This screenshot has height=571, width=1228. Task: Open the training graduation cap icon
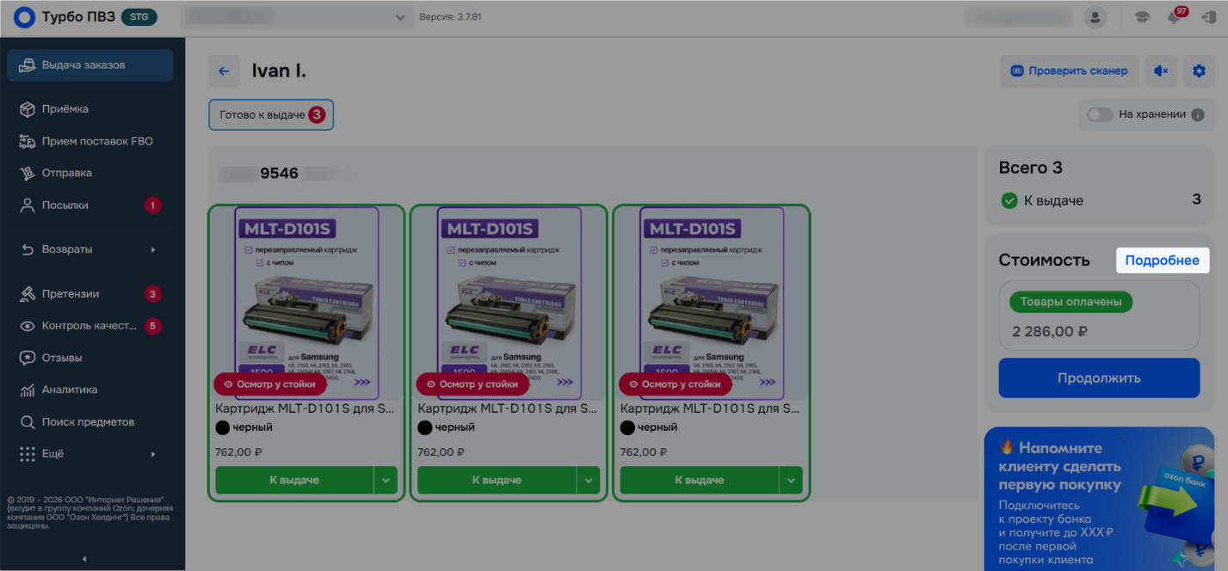pos(1142,17)
